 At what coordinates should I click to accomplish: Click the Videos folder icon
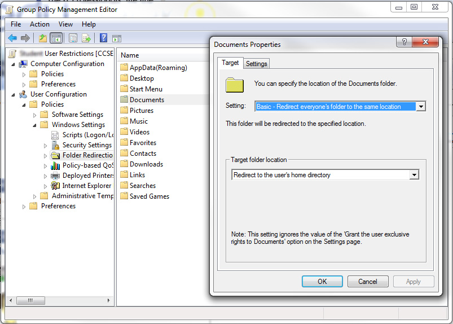point(124,132)
